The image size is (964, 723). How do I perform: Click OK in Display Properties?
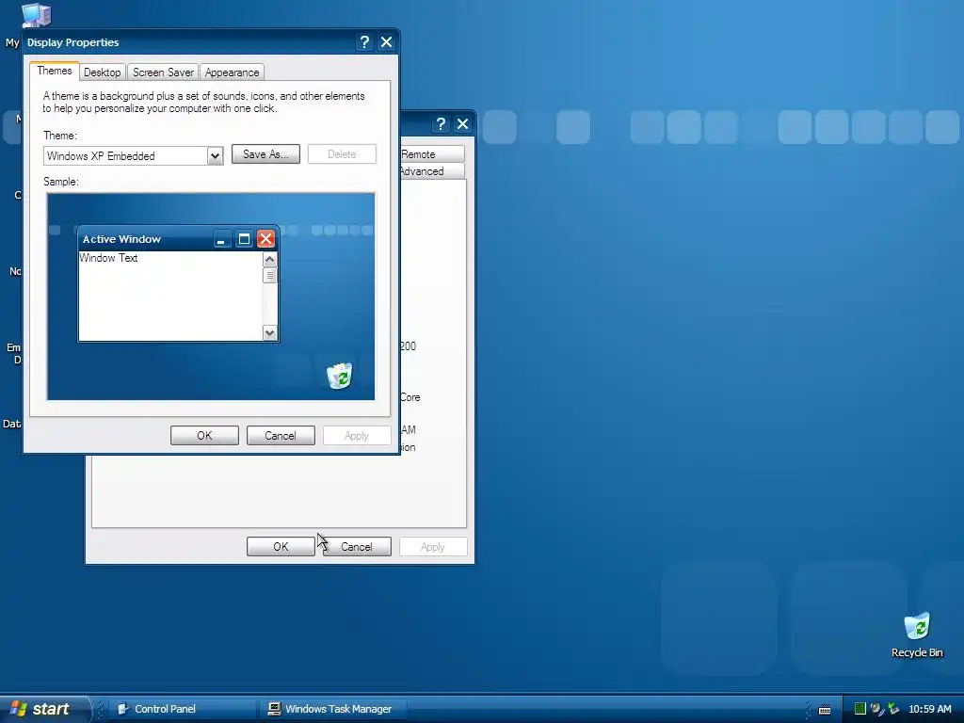click(x=204, y=435)
